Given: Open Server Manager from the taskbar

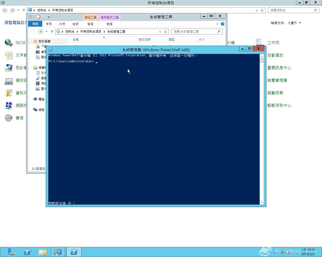Looking at the screenshot, I should coord(11,252).
